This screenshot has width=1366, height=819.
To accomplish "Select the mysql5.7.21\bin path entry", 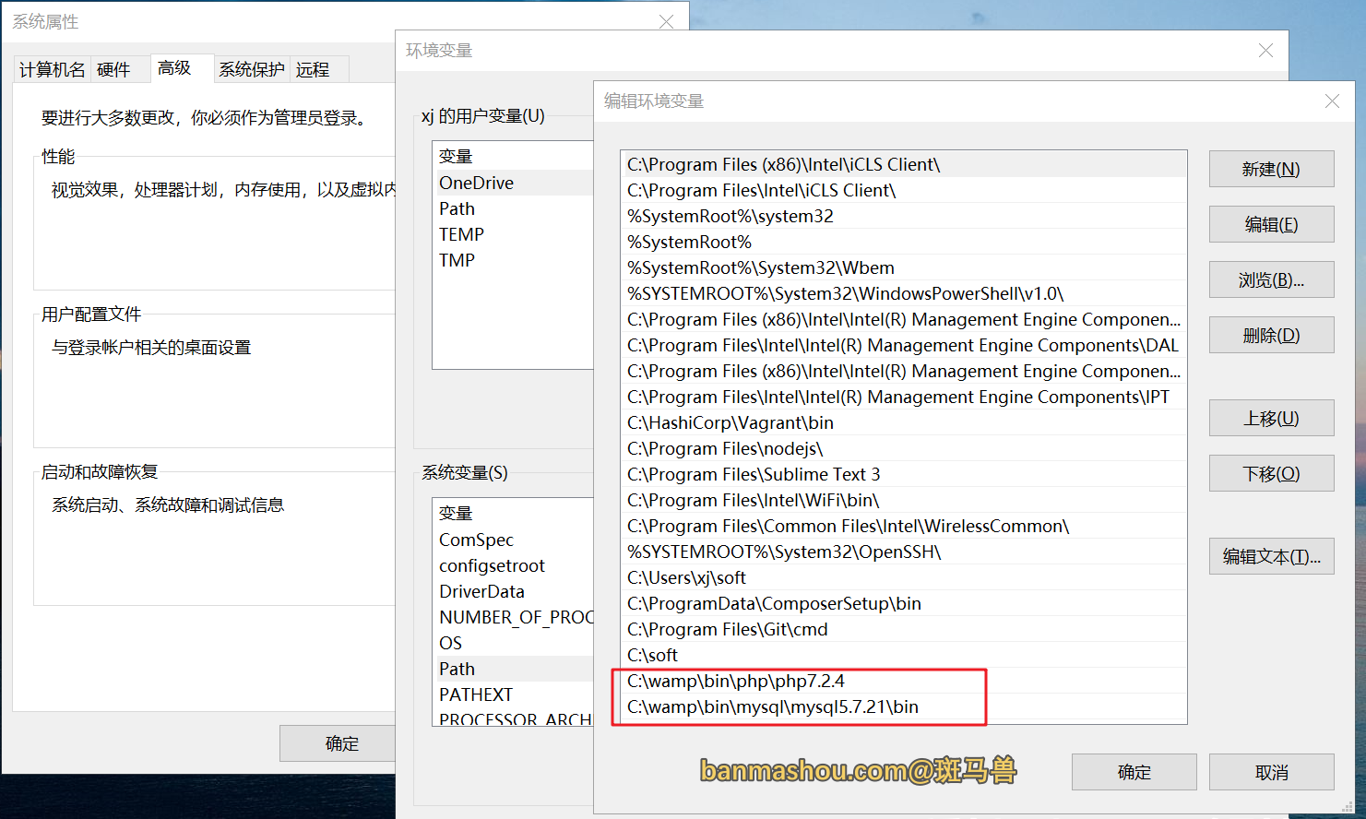I will pyautogui.click(x=772, y=707).
